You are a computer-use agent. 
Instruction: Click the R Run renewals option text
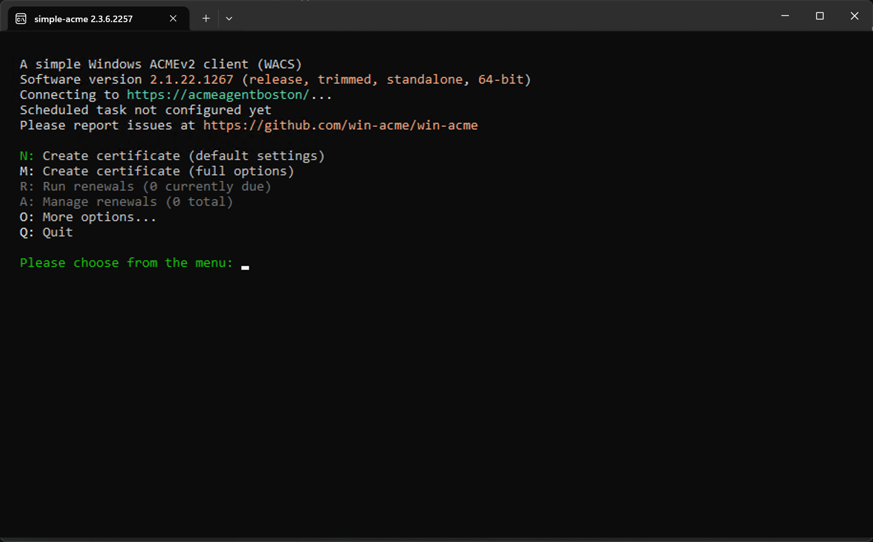click(x=145, y=186)
